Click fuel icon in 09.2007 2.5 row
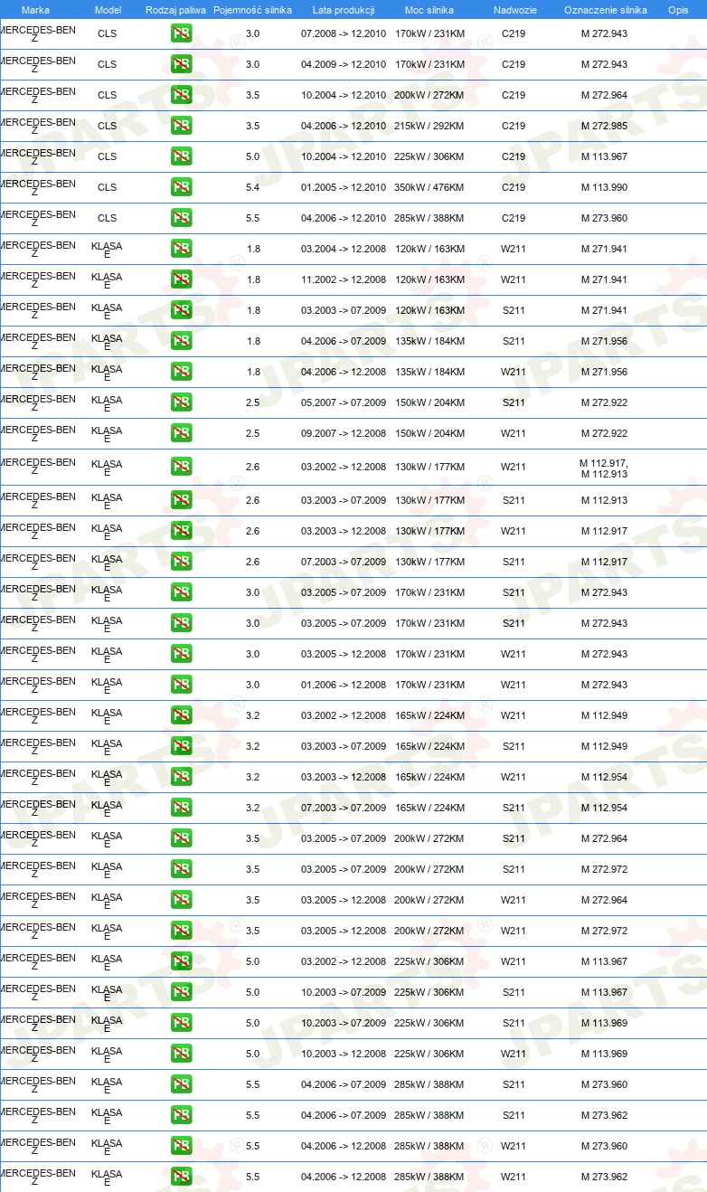The image size is (707, 1192). click(181, 433)
